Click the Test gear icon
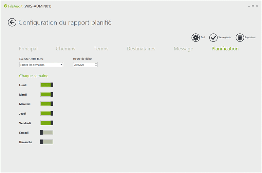262x173 pixels. click(196, 38)
